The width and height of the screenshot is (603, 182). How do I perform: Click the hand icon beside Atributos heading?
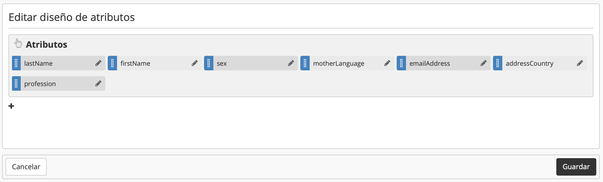click(x=18, y=43)
